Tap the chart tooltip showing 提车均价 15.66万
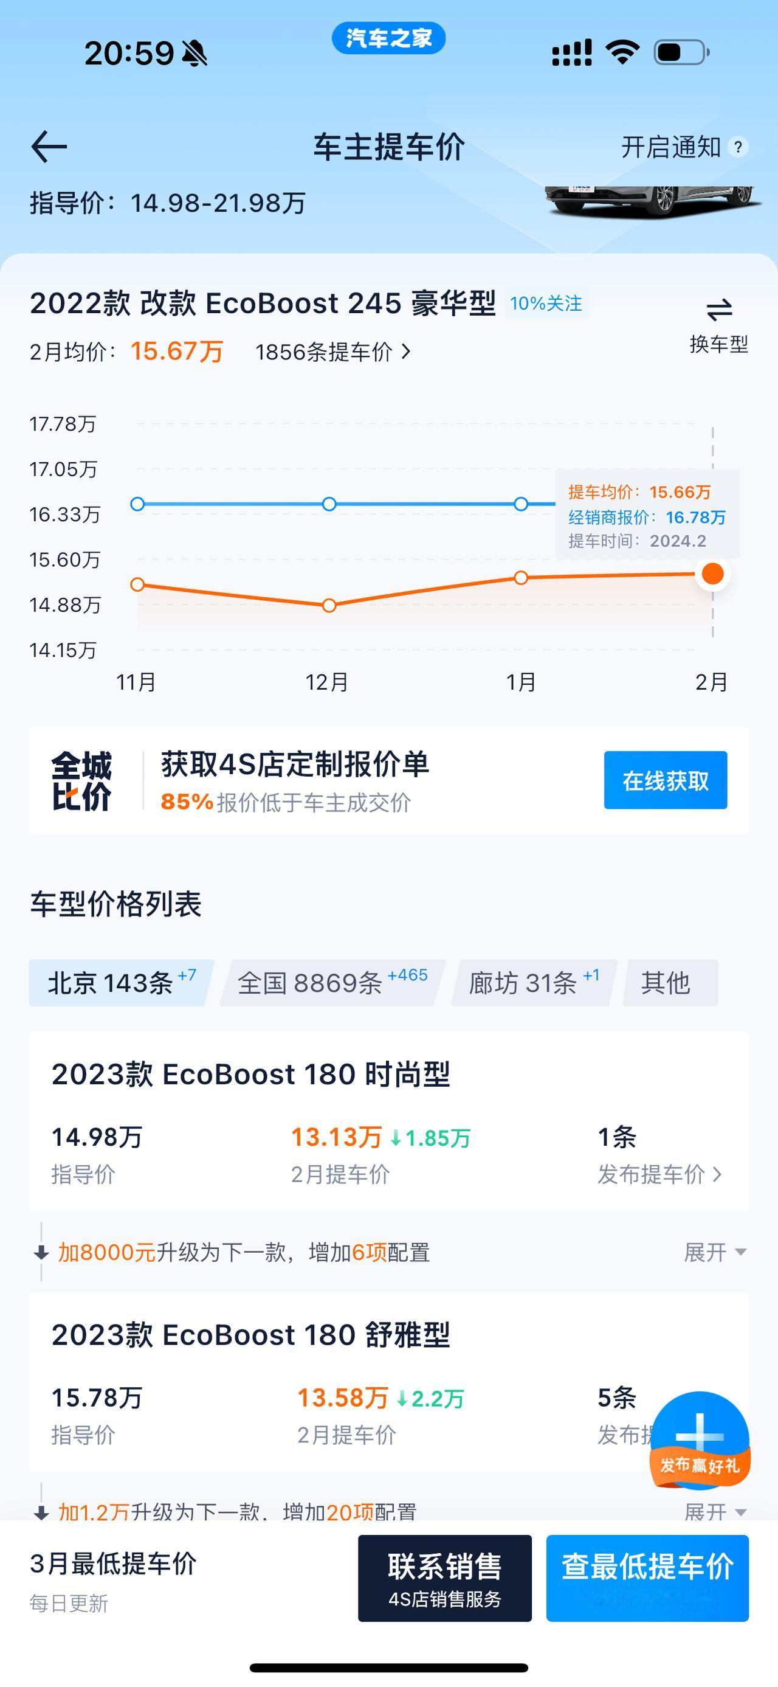Viewport: 778px width, 1687px height. point(647,515)
